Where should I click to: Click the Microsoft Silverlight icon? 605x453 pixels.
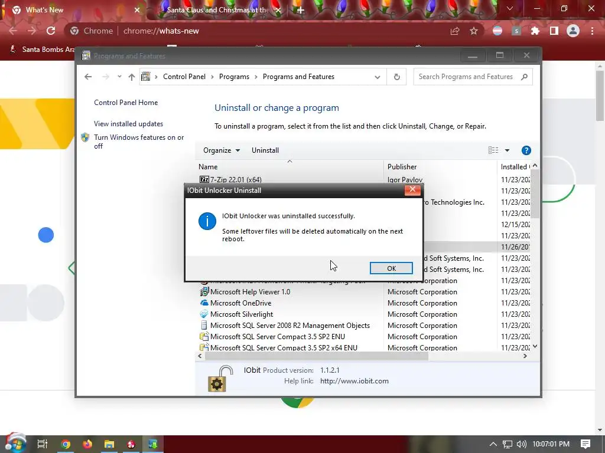pyautogui.click(x=204, y=314)
